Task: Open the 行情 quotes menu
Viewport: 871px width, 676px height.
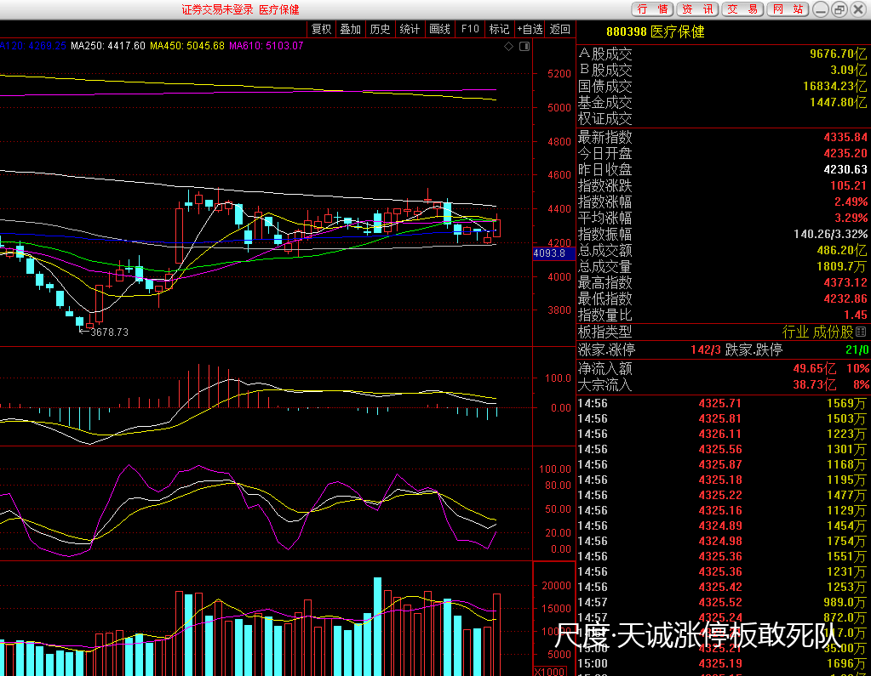Action: [652, 9]
